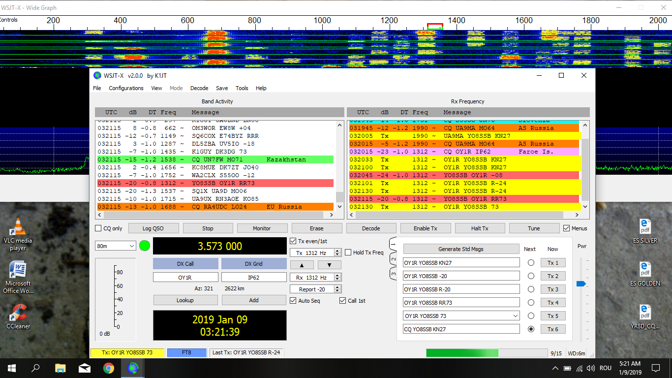Click Generate Std Msgs button
The width and height of the screenshot is (672, 378).
pos(461,249)
